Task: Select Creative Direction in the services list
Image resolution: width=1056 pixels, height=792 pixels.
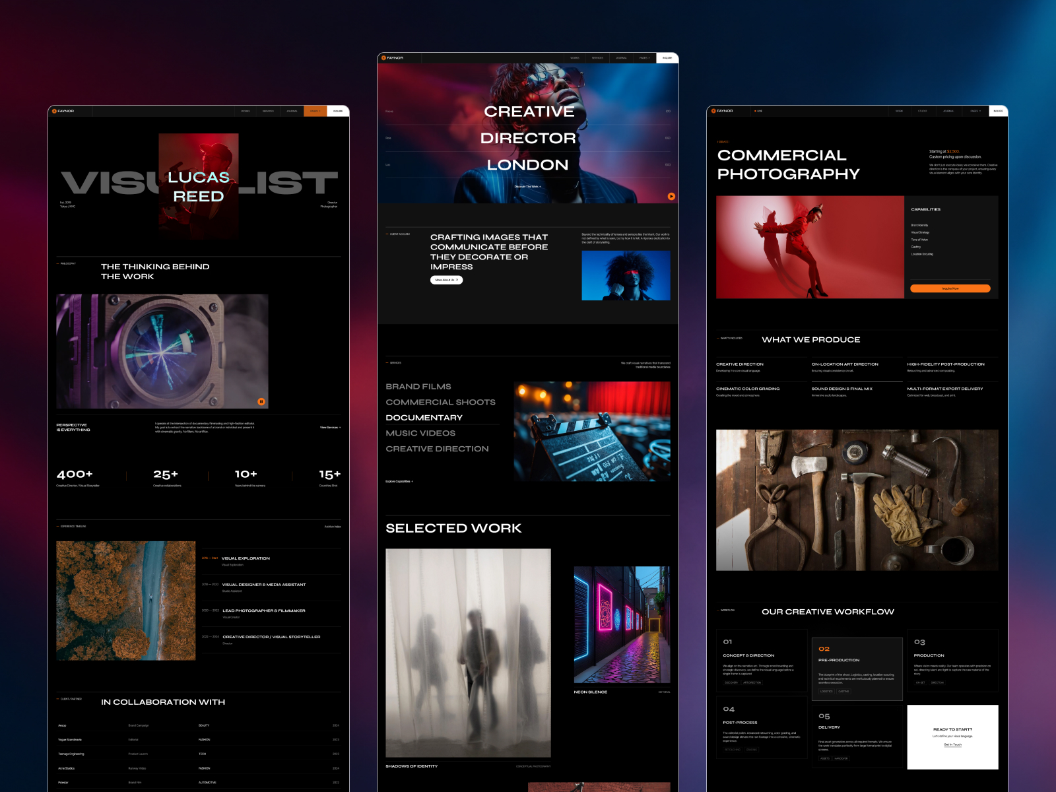Action: point(437,449)
